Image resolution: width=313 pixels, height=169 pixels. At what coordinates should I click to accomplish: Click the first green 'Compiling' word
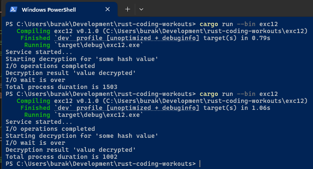(x=33, y=31)
